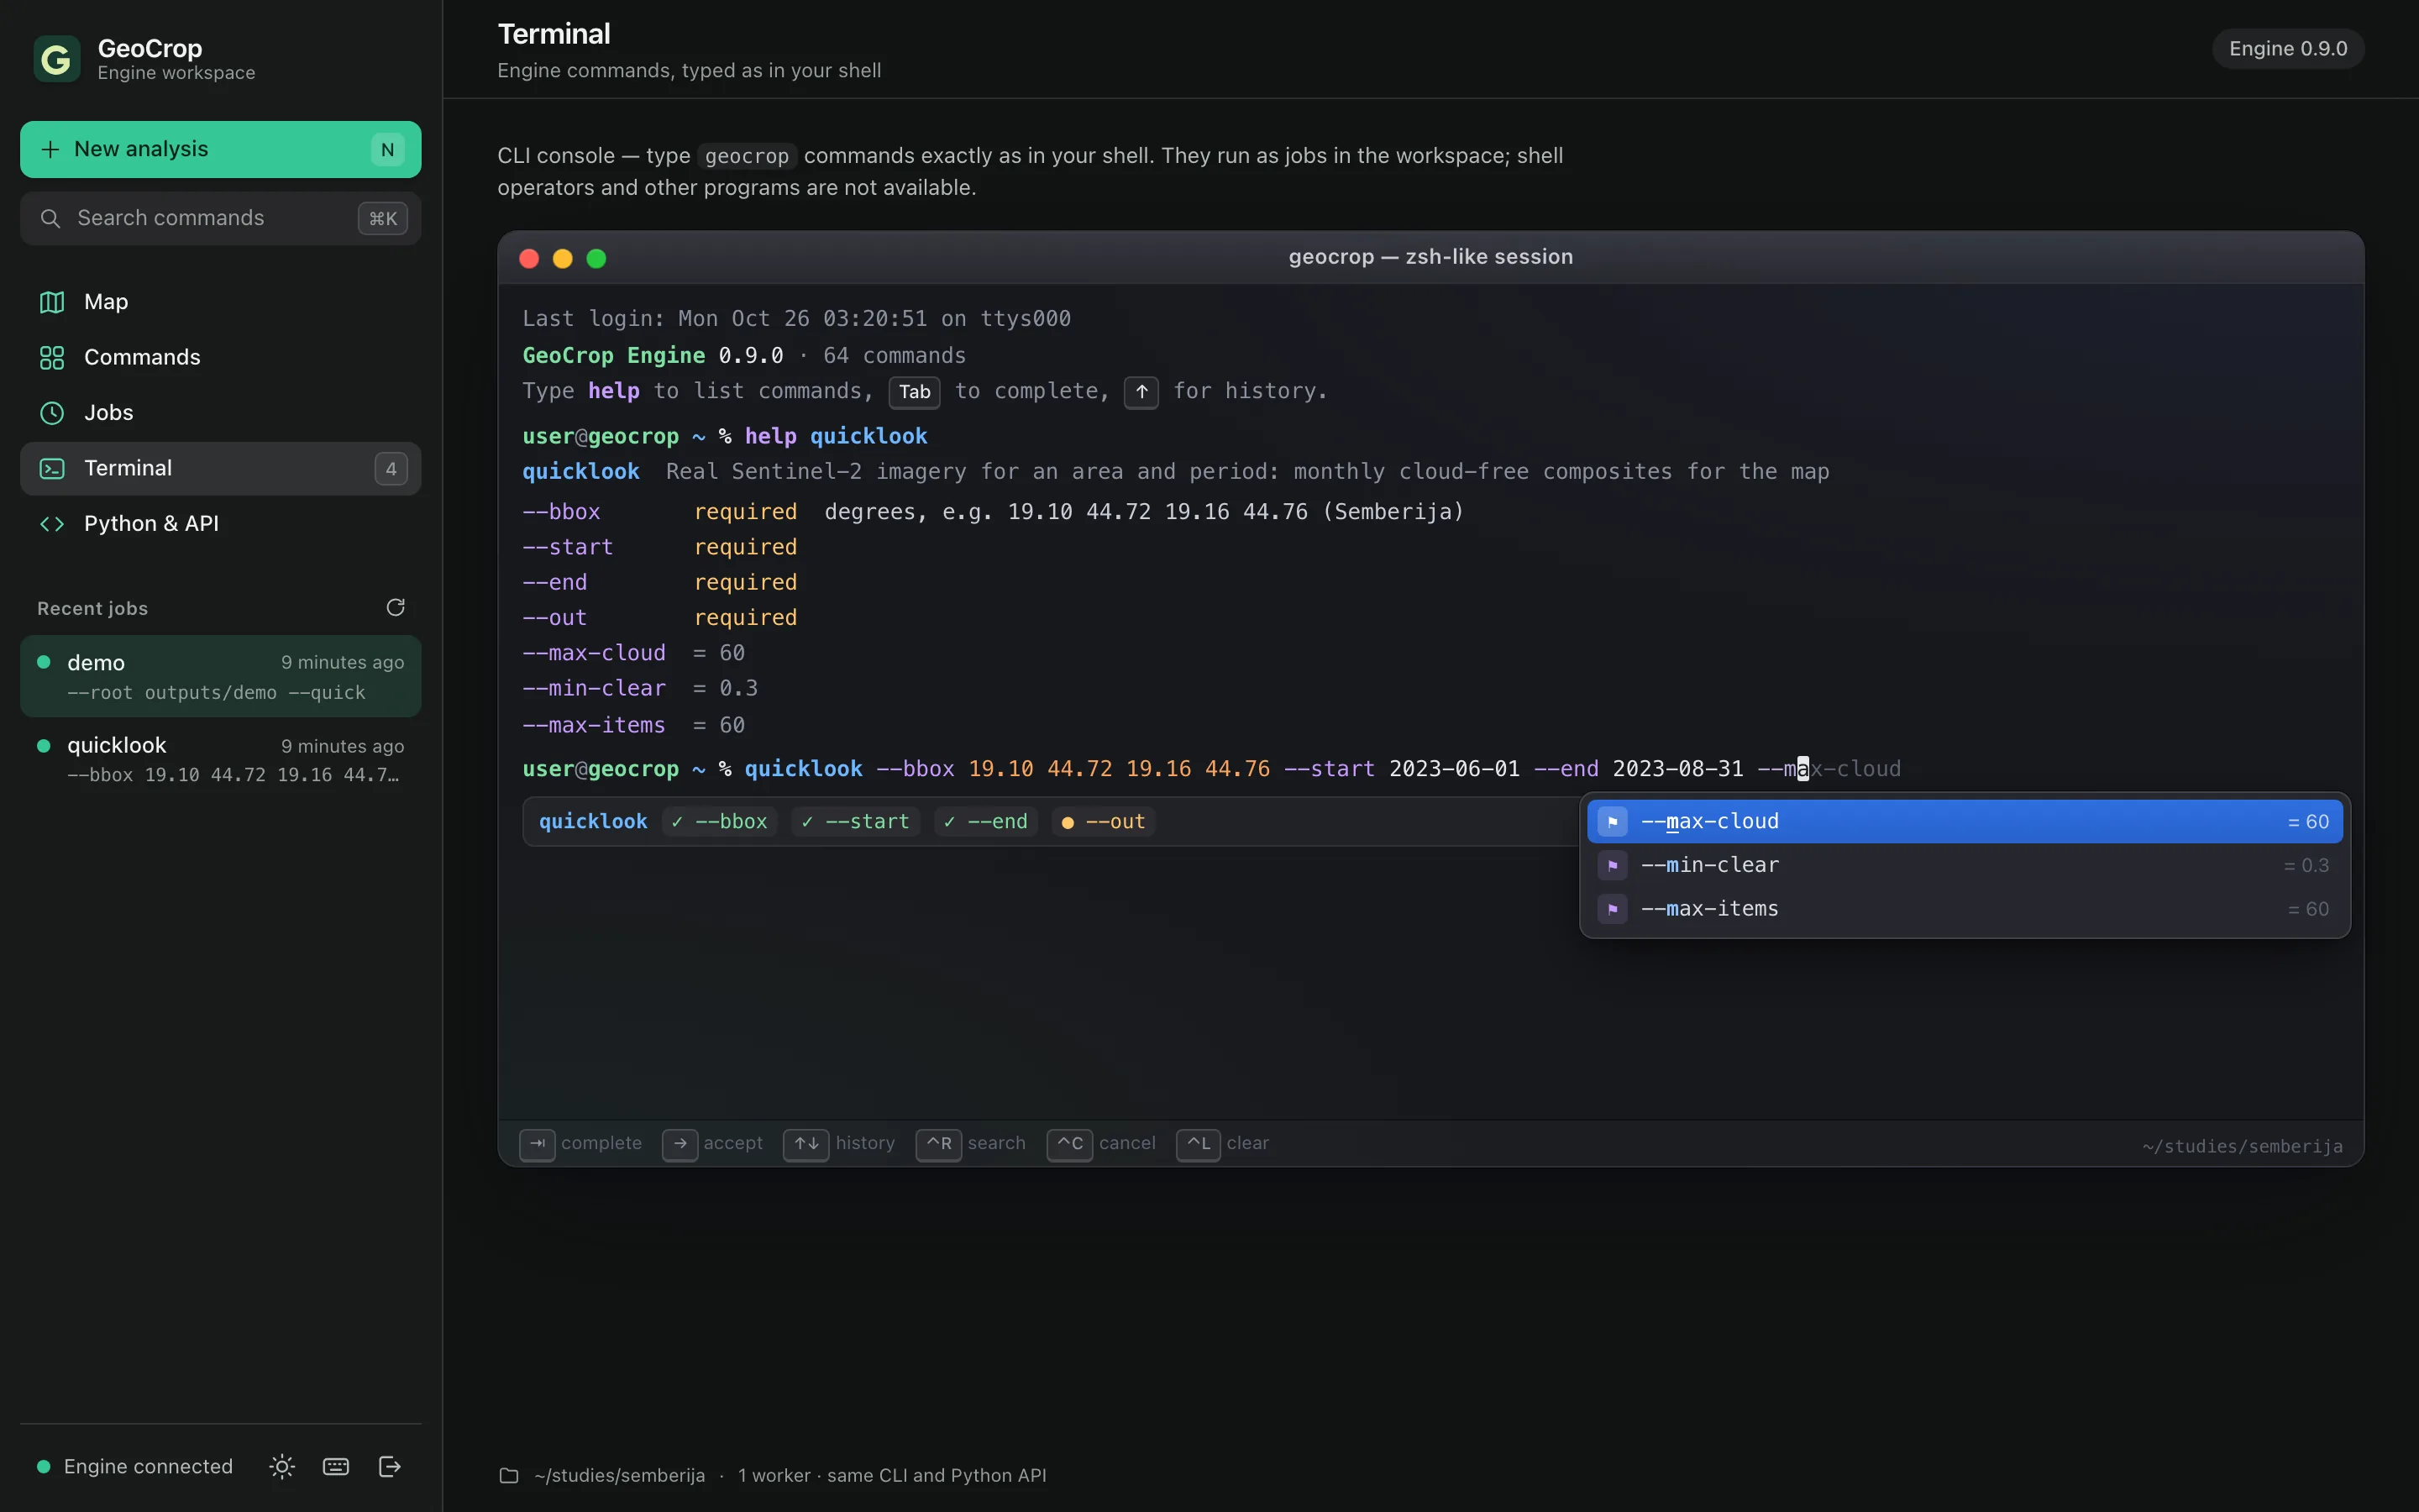Click the up-down history hint key
The height and width of the screenshot is (1512, 2419).
coord(806,1144)
